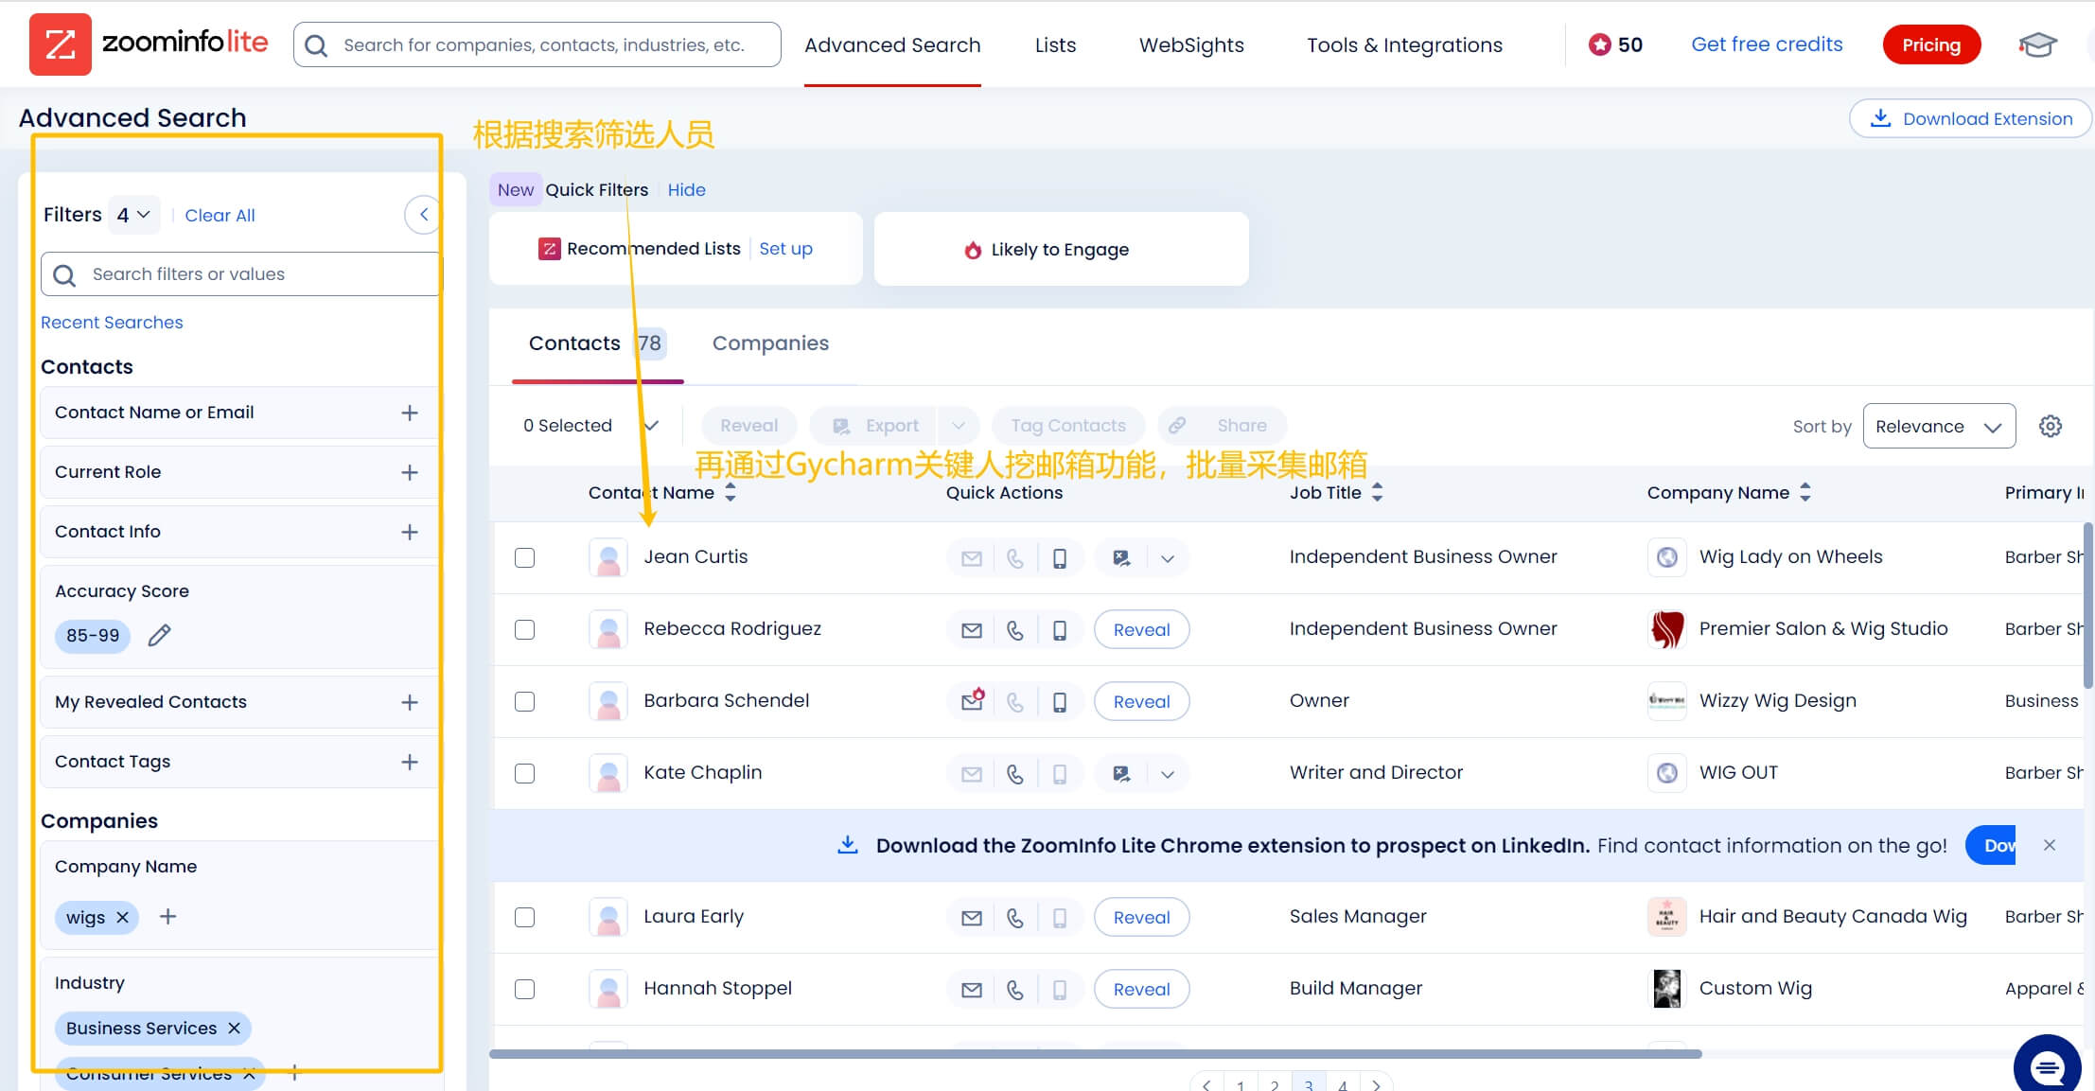Click the top company search field
The width and height of the screenshot is (2095, 1091).
(x=537, y=44)
